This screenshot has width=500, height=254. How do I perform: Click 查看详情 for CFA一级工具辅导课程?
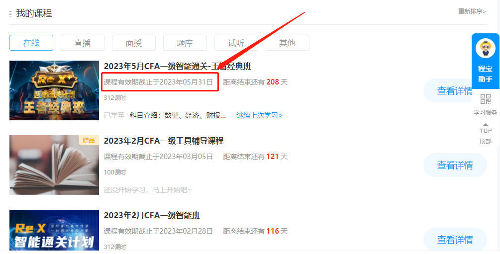pyautogui.click(x=454, y=166)
